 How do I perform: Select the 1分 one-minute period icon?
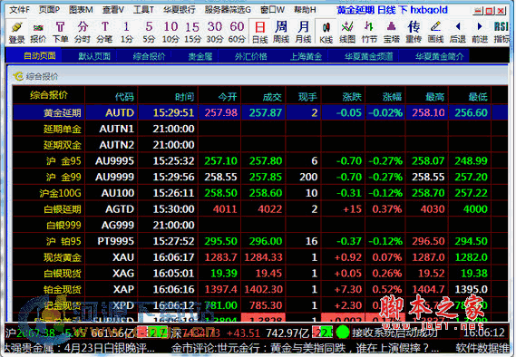click(x=126, y=33)
